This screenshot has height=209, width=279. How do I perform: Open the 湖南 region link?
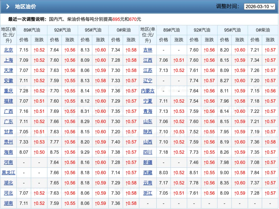[8, 203]
